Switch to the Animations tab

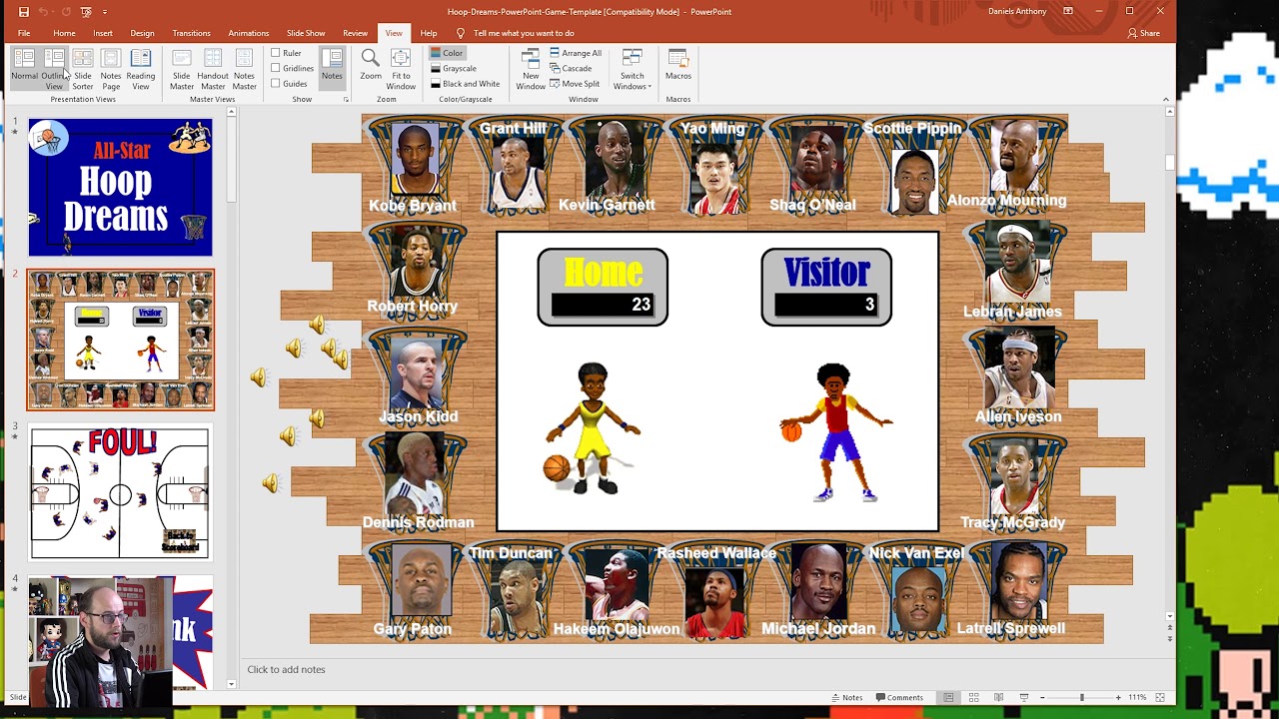[x=248, y=33]
